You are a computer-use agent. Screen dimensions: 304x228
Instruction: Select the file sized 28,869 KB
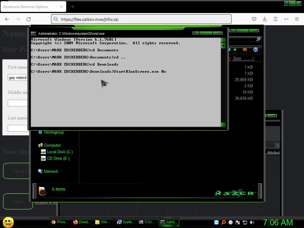pos(244,80)
